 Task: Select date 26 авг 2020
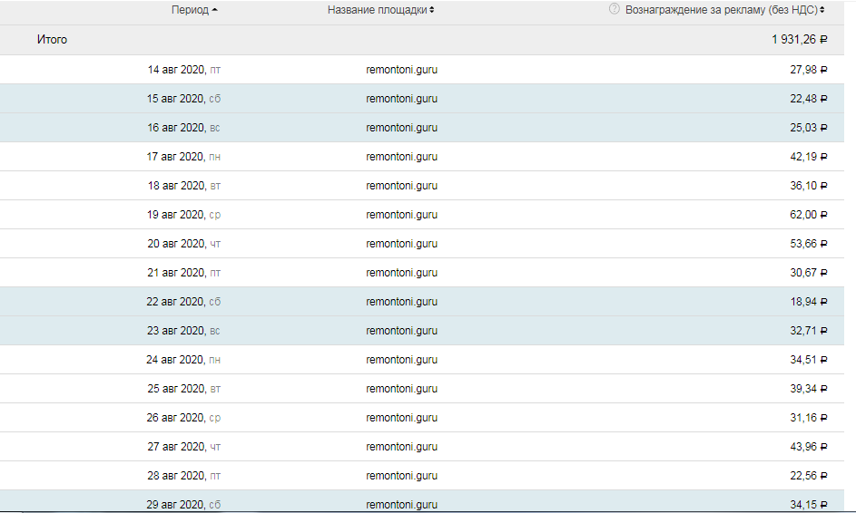[175, 417]
